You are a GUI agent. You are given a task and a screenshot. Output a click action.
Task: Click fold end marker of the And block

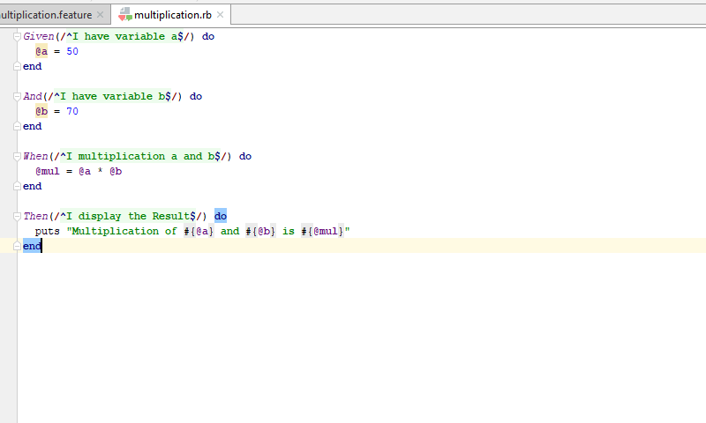pyautogui.click(x=18, y=126)
